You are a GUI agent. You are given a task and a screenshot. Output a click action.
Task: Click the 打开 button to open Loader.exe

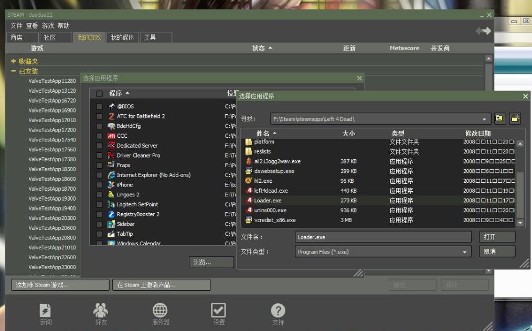(496, 236)
